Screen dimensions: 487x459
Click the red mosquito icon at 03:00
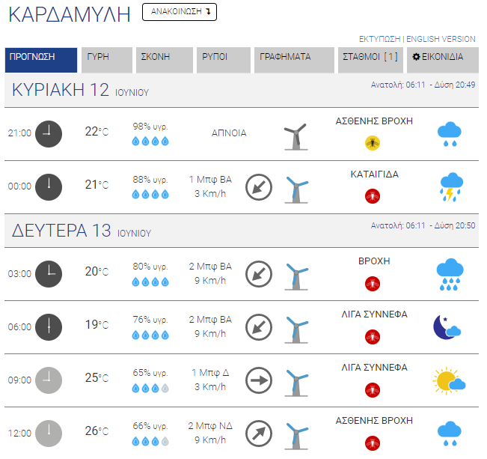pyautogui.click(x=372, y=284)
